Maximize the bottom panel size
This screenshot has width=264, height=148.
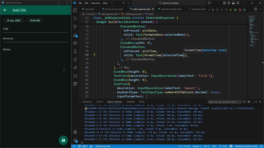(256, 102)
